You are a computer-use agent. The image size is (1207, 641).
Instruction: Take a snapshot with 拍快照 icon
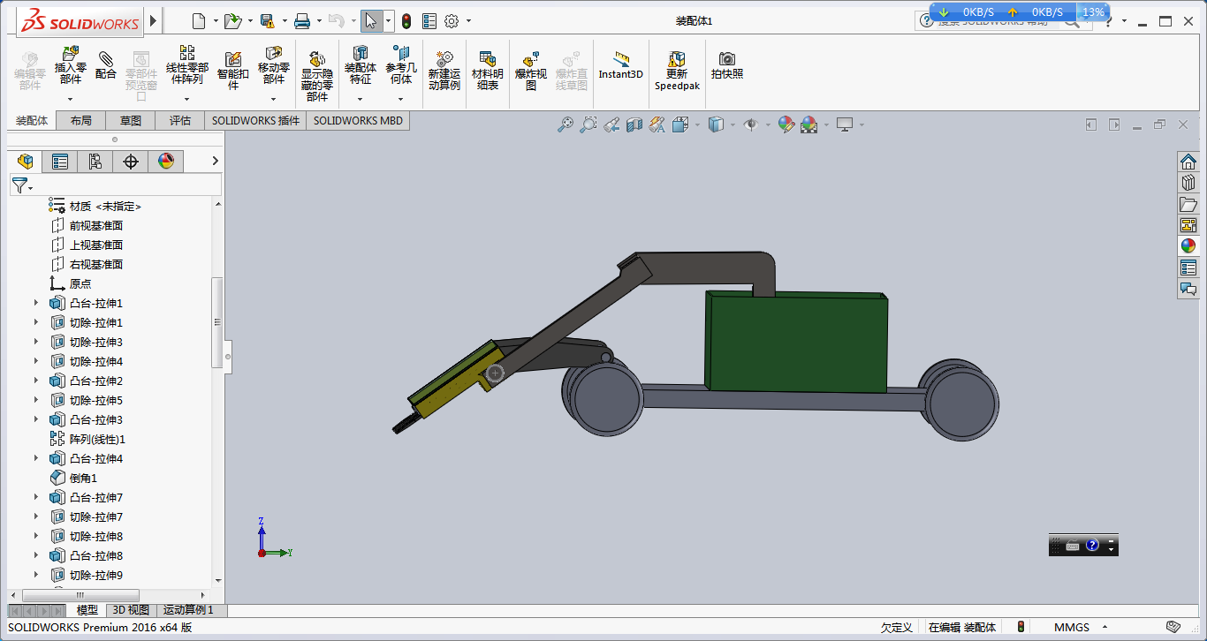click(727, 59)
